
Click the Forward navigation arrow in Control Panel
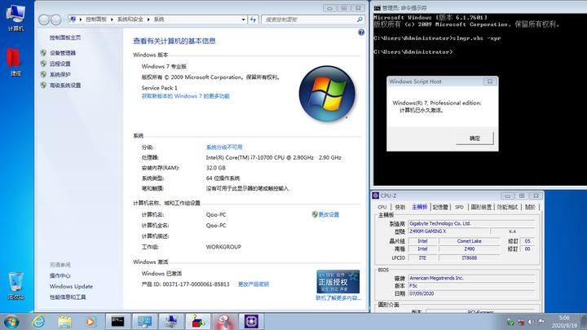[x=55, y=20]
